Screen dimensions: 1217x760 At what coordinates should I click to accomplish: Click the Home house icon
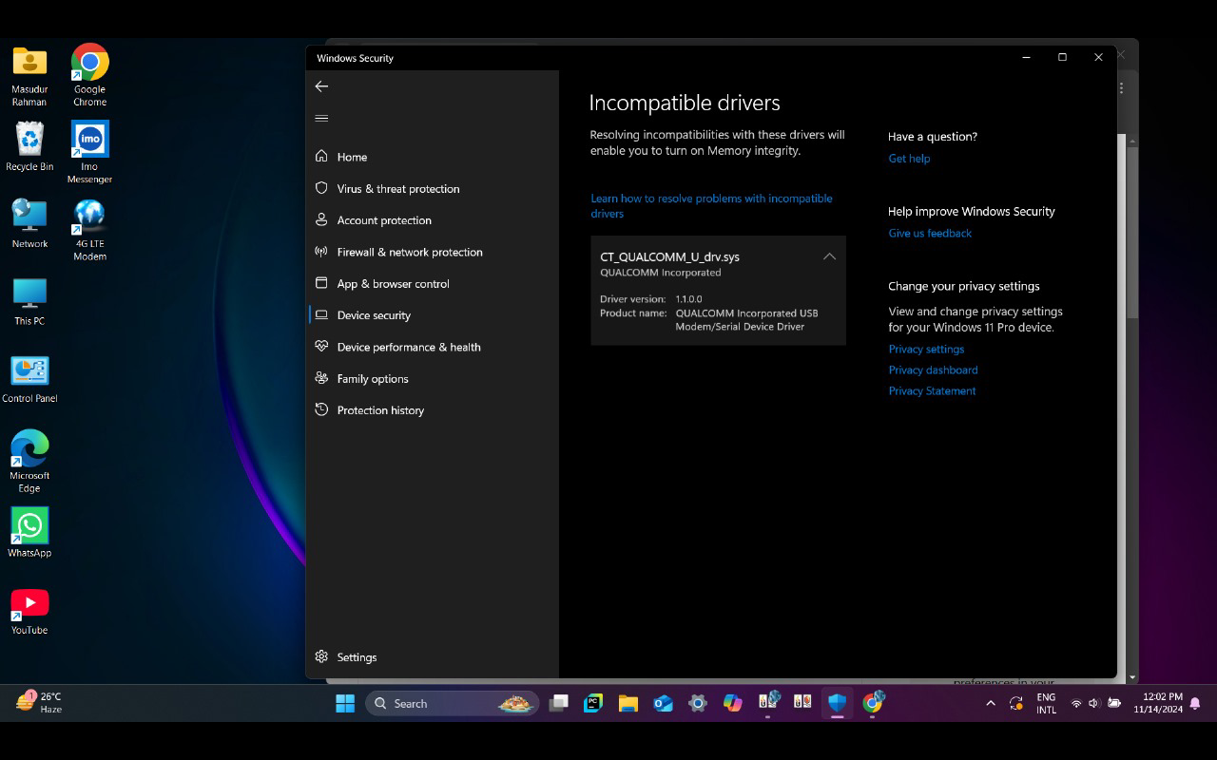coord(321,156)
